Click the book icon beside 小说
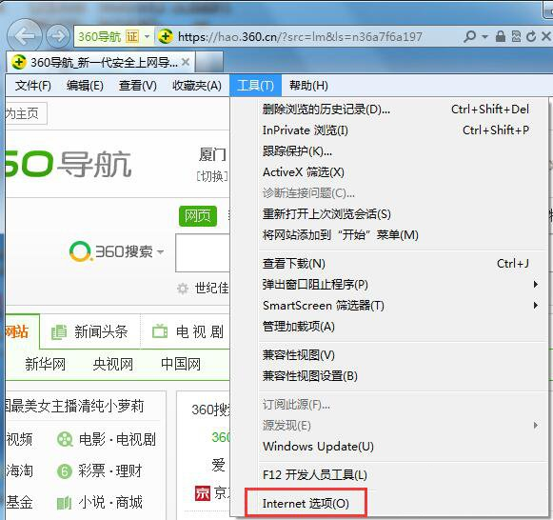This screenshot has width=553, height=520. pos(64,503)
